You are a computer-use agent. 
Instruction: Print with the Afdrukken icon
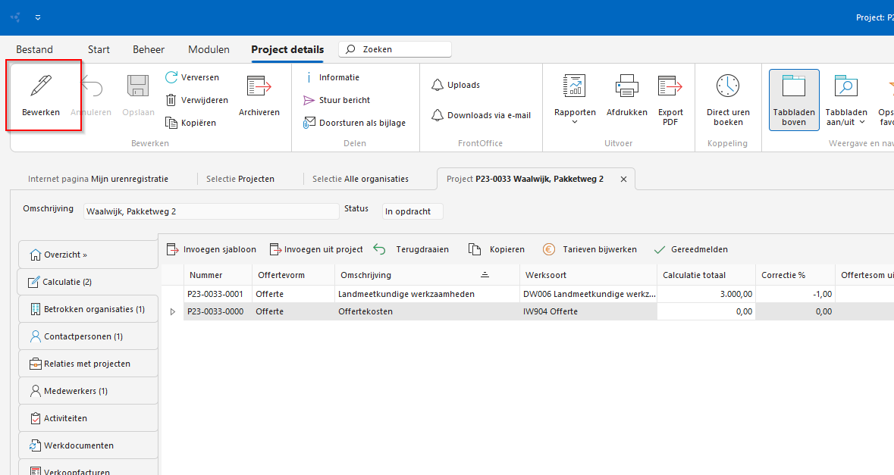(x=626, y=86)
